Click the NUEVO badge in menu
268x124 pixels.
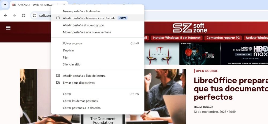coord(122,18)
